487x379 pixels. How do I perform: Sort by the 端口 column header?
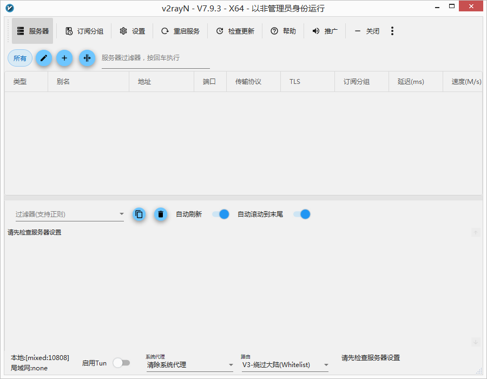coord(210,82)
